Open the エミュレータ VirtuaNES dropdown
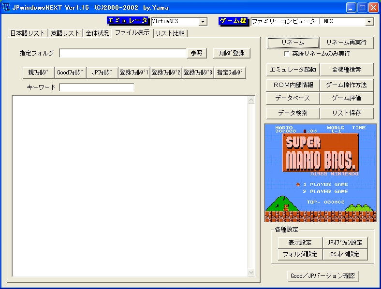 click(x=203, y=22)
